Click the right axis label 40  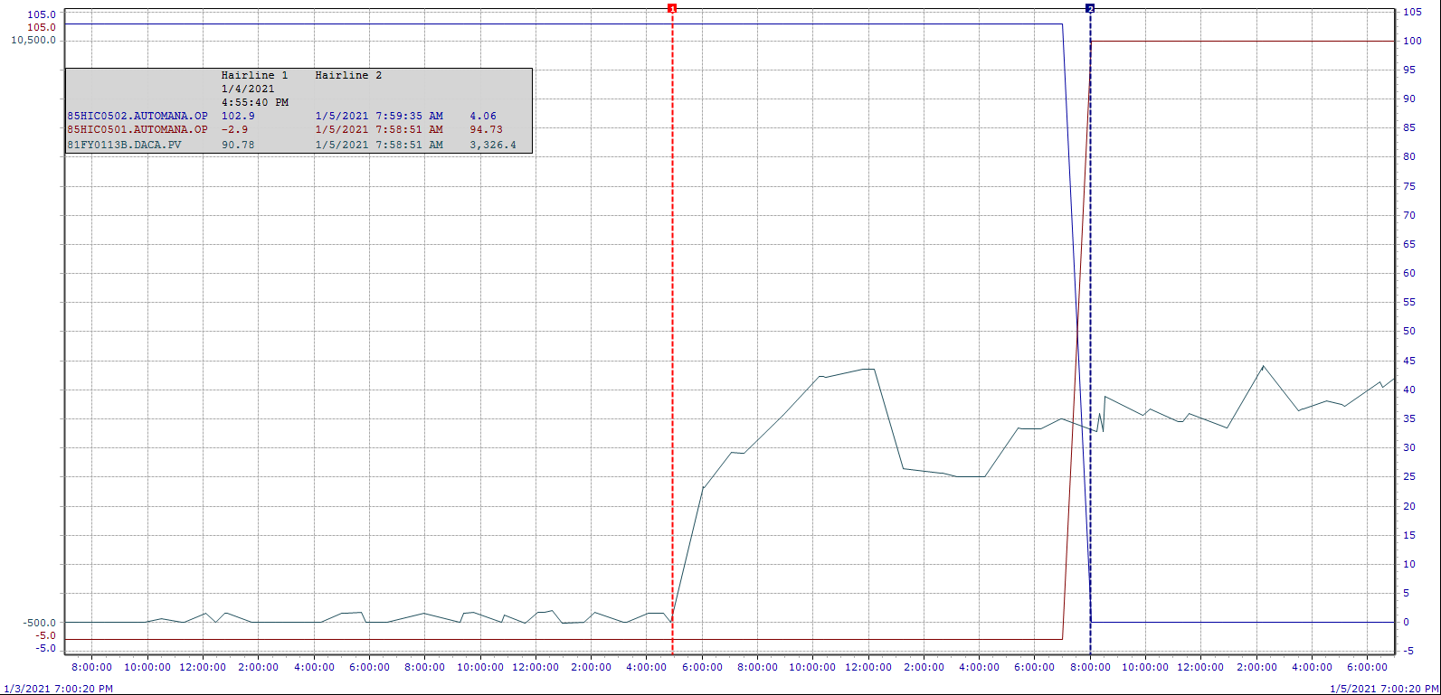[x=1409, y=390]
